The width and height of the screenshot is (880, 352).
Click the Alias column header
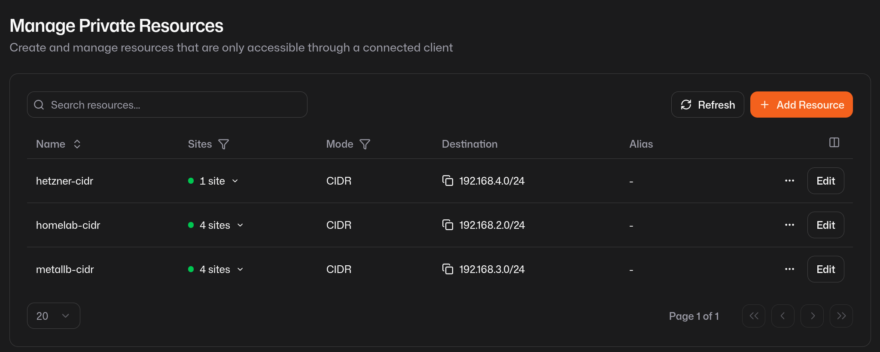point(641,144)
